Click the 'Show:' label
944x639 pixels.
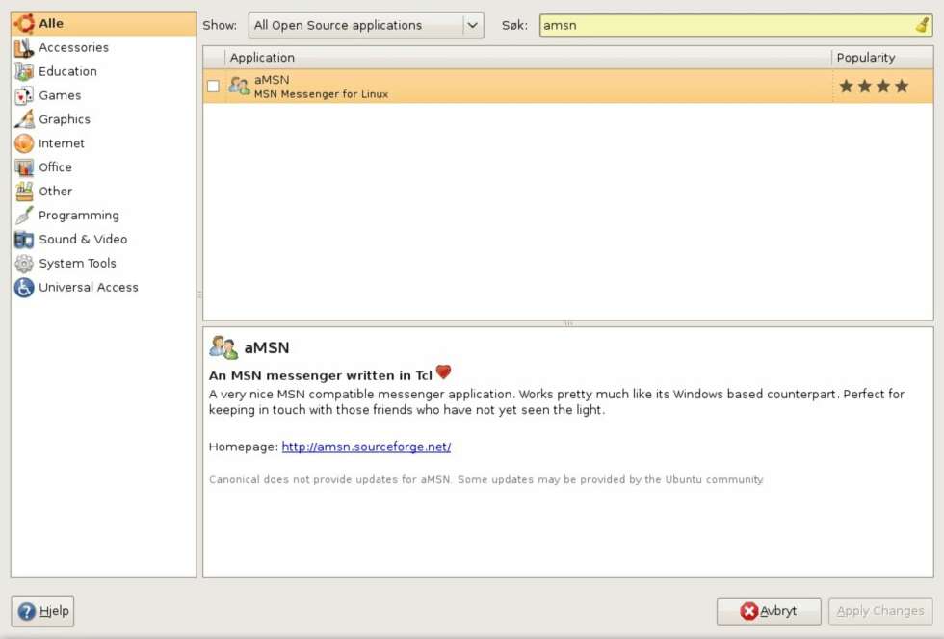(x=220, y=25)
